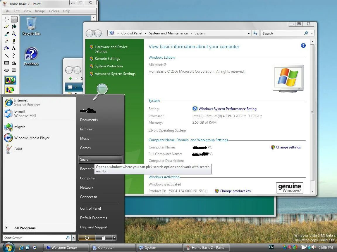Viewport: 337px width, 252px height.
Task: Open Documents from Start menu right pane
Action: click(89, 120)
